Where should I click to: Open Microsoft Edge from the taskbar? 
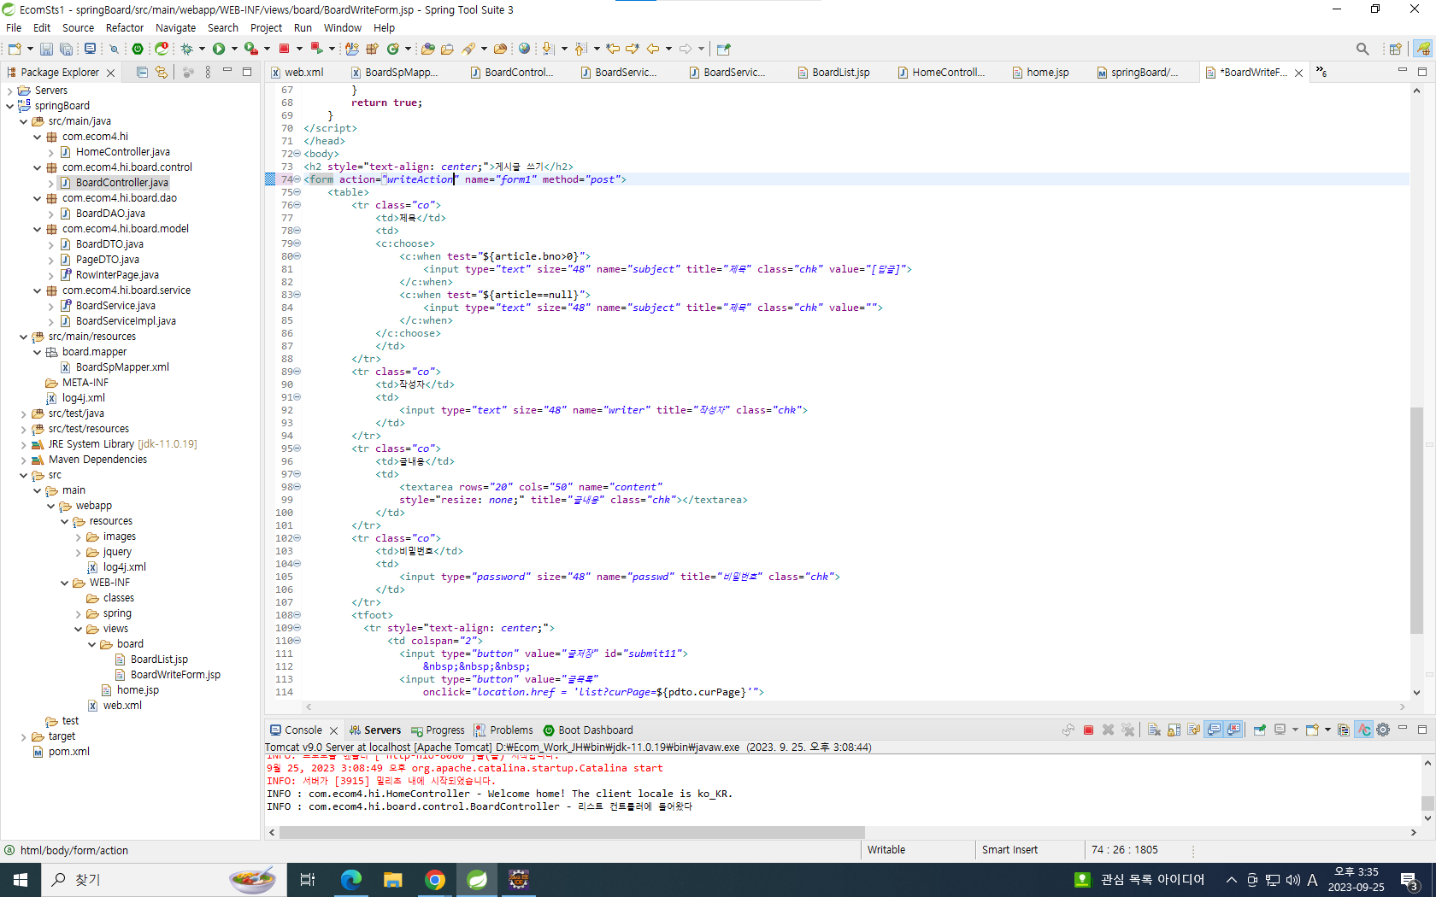coord(350,880)
